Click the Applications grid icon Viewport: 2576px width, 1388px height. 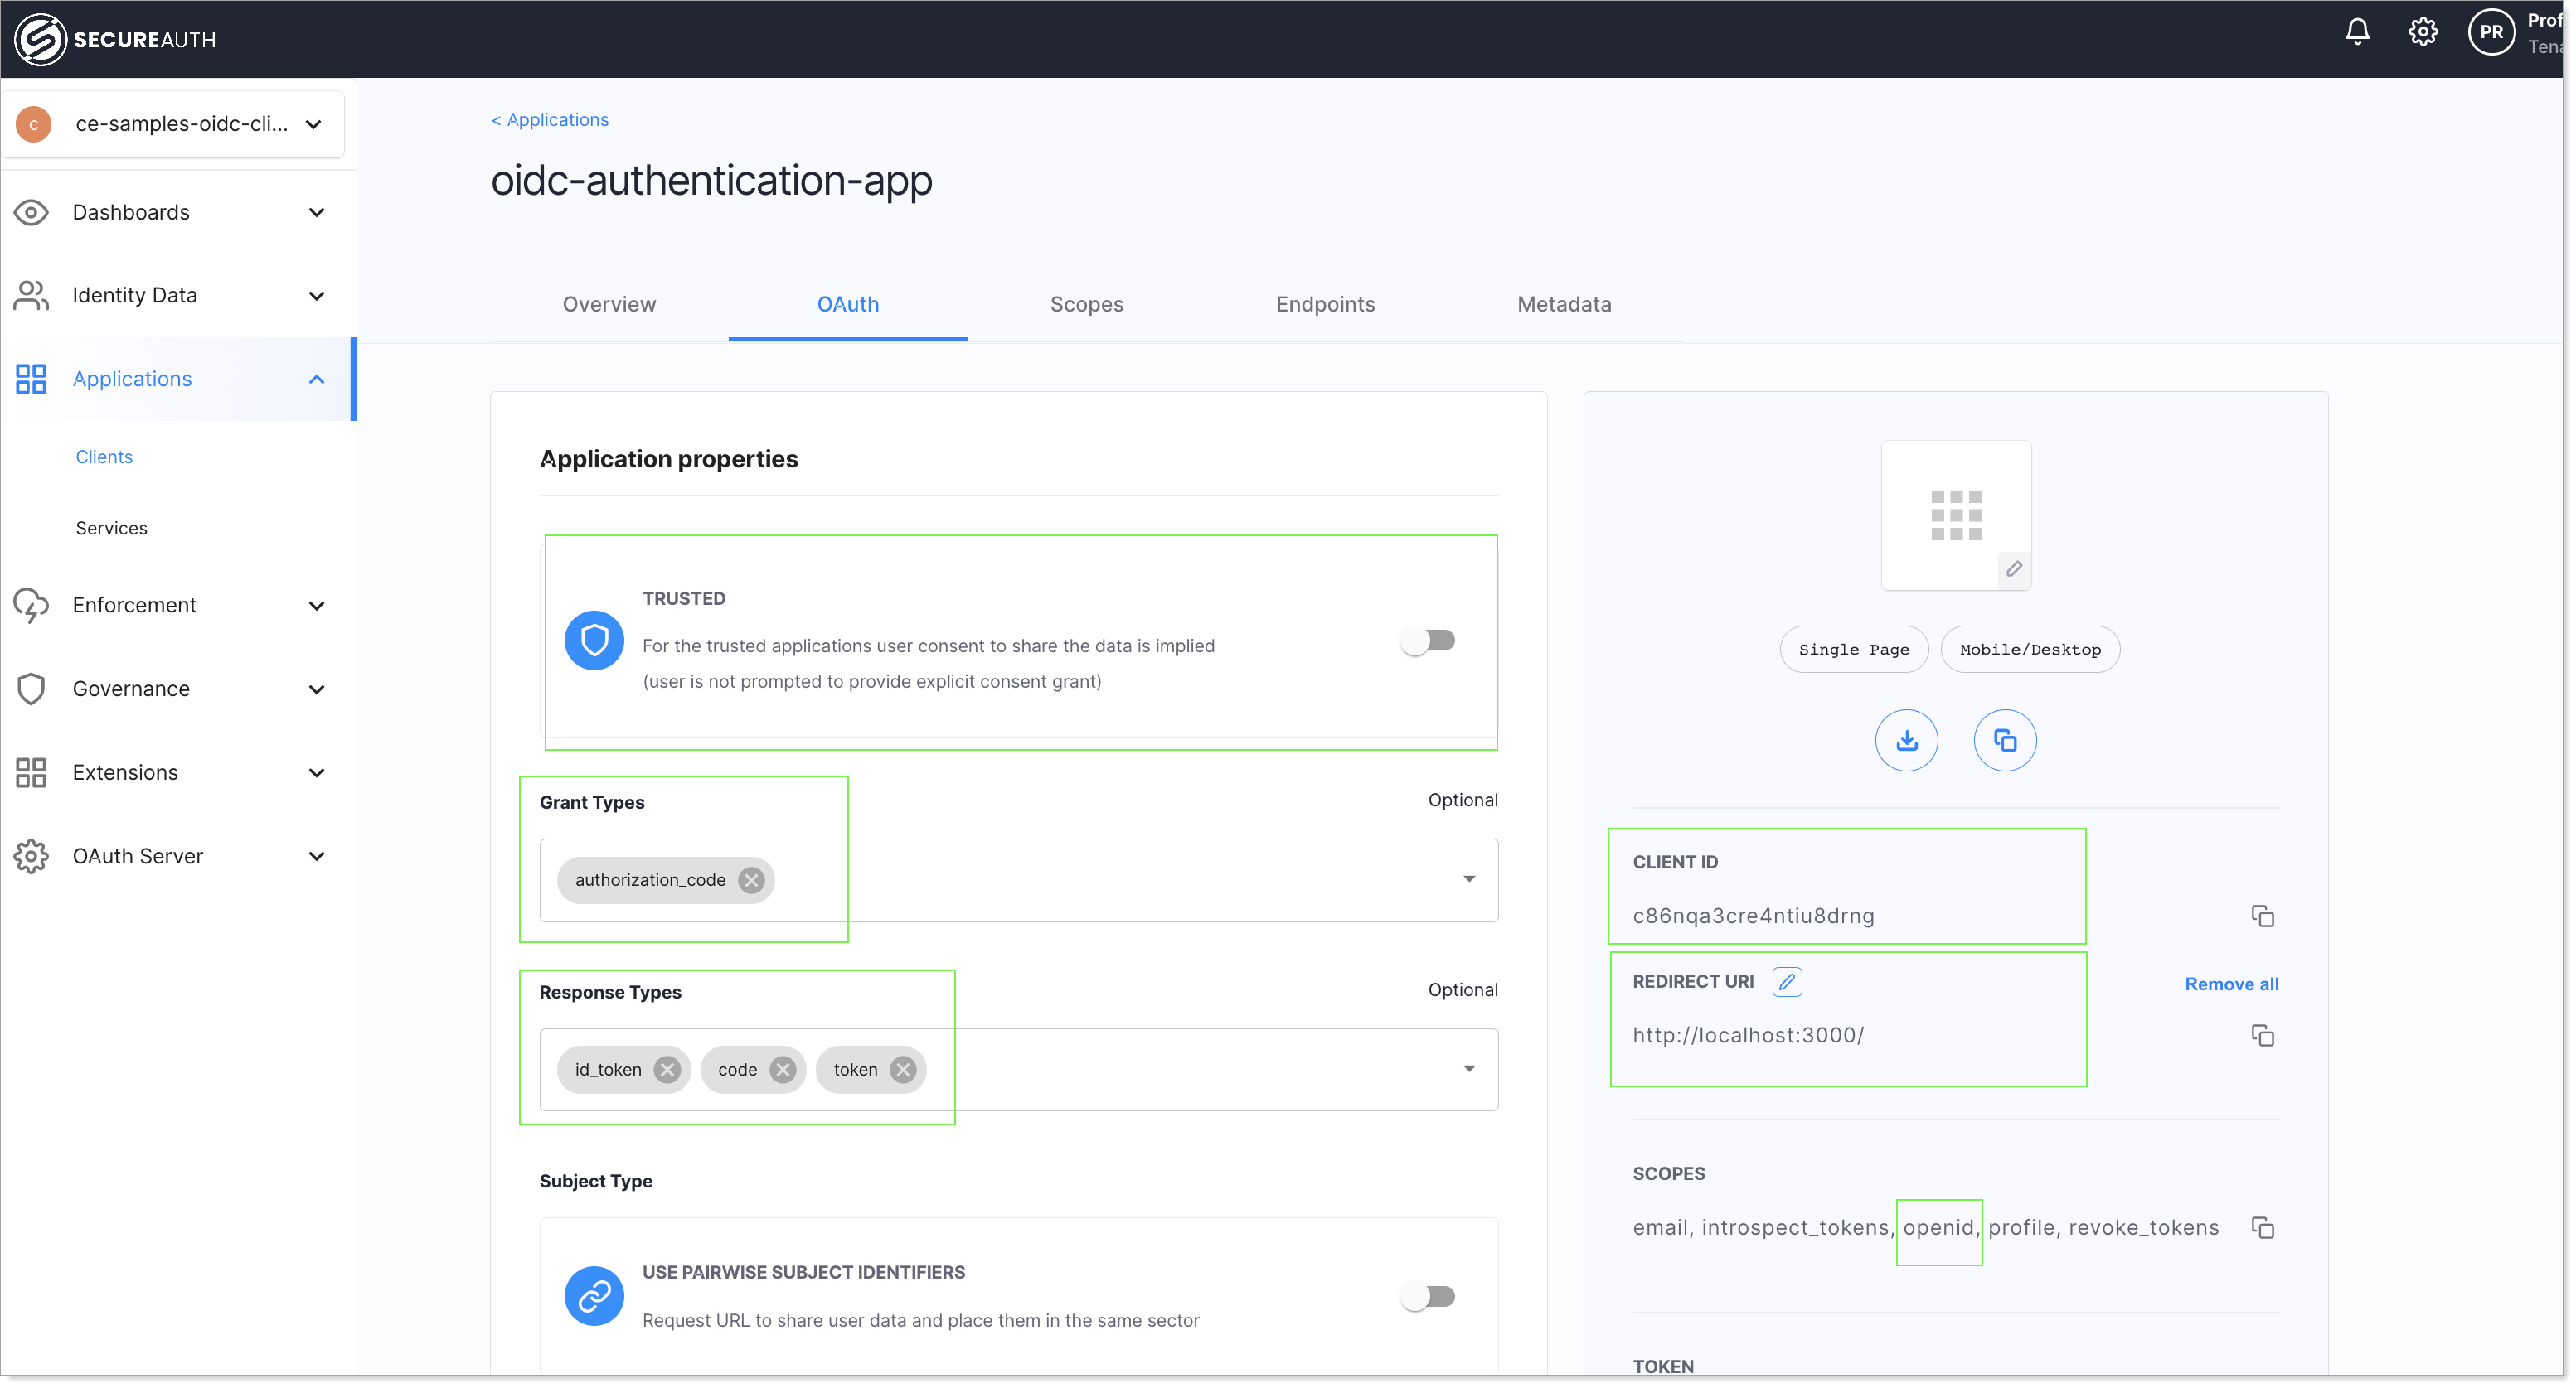[31, 379]
